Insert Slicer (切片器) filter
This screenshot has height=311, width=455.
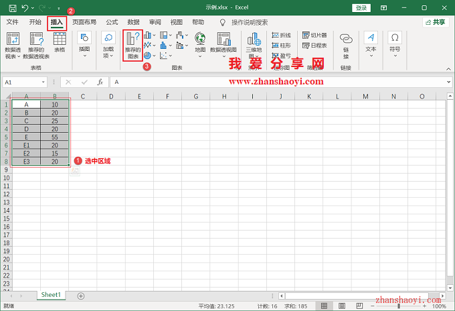[x=314, y=35]
